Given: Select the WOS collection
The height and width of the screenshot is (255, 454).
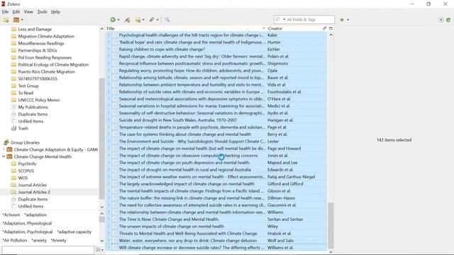Looking at the screenshot, I should (x=23, y=178).
